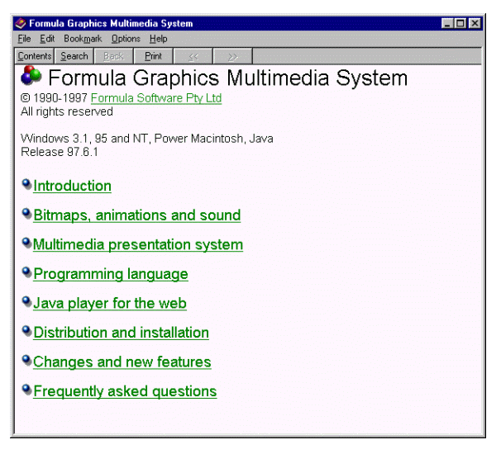
Task: Open the Bookmark menu
Action: pos(83,39)
